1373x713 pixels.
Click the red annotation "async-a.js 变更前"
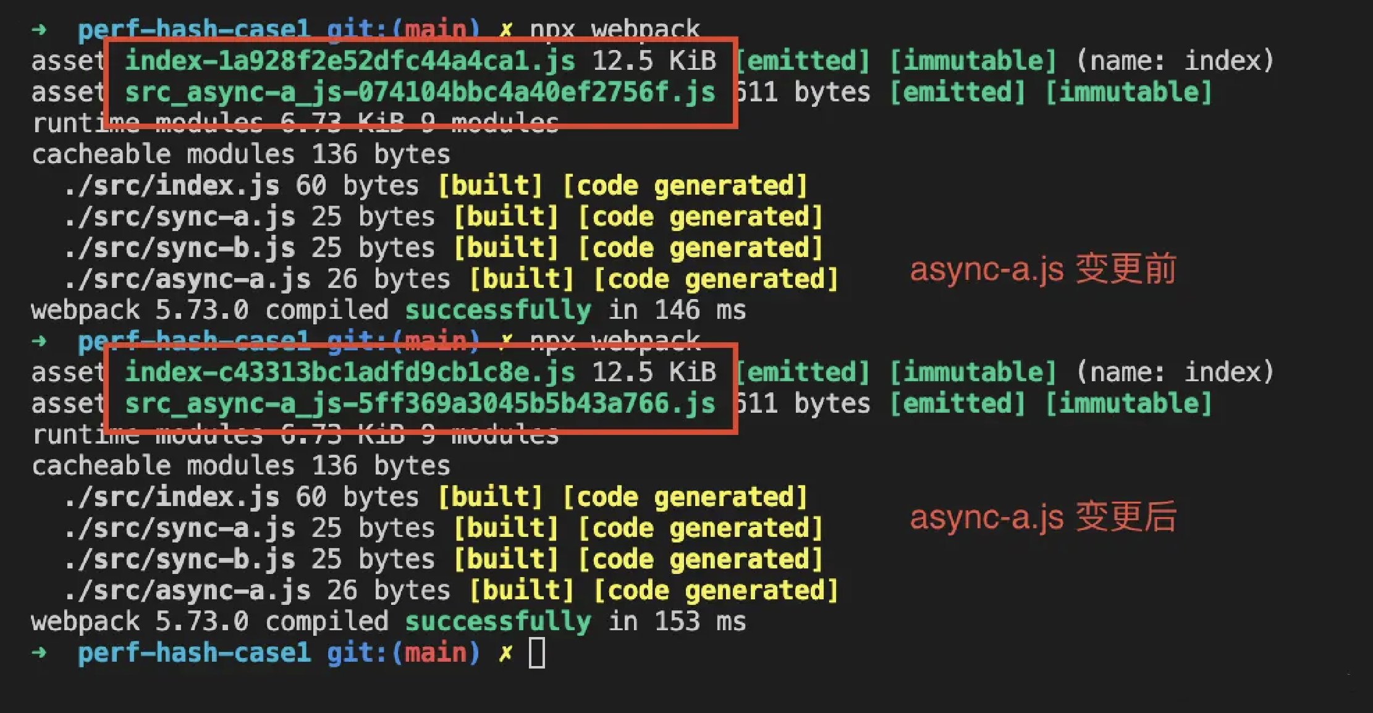[x=1043, y=269]
